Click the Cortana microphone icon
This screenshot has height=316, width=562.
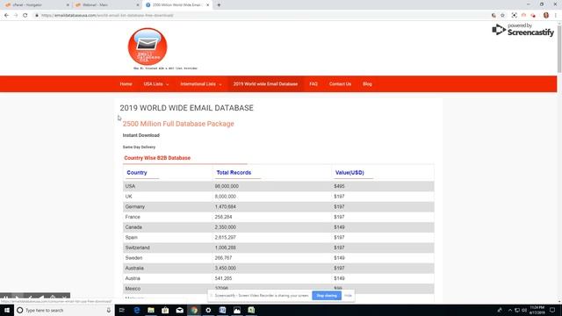tap(109, 310)
